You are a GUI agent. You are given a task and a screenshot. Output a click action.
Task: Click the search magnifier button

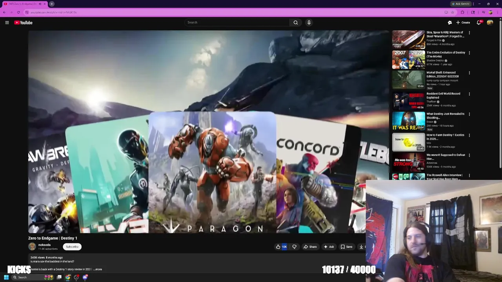pos(296,22)
